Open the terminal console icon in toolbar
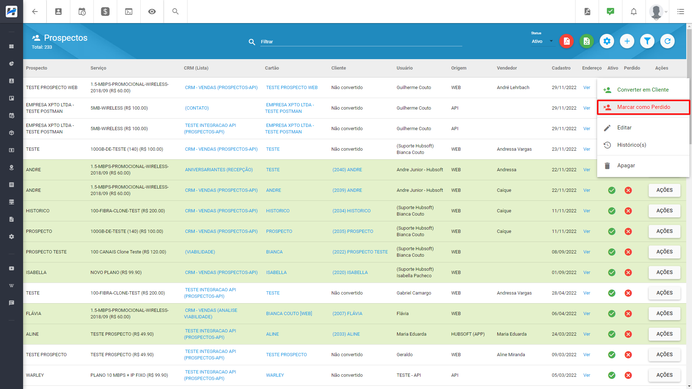The width and height of the screenshot is (692, 389). (129, 12)
